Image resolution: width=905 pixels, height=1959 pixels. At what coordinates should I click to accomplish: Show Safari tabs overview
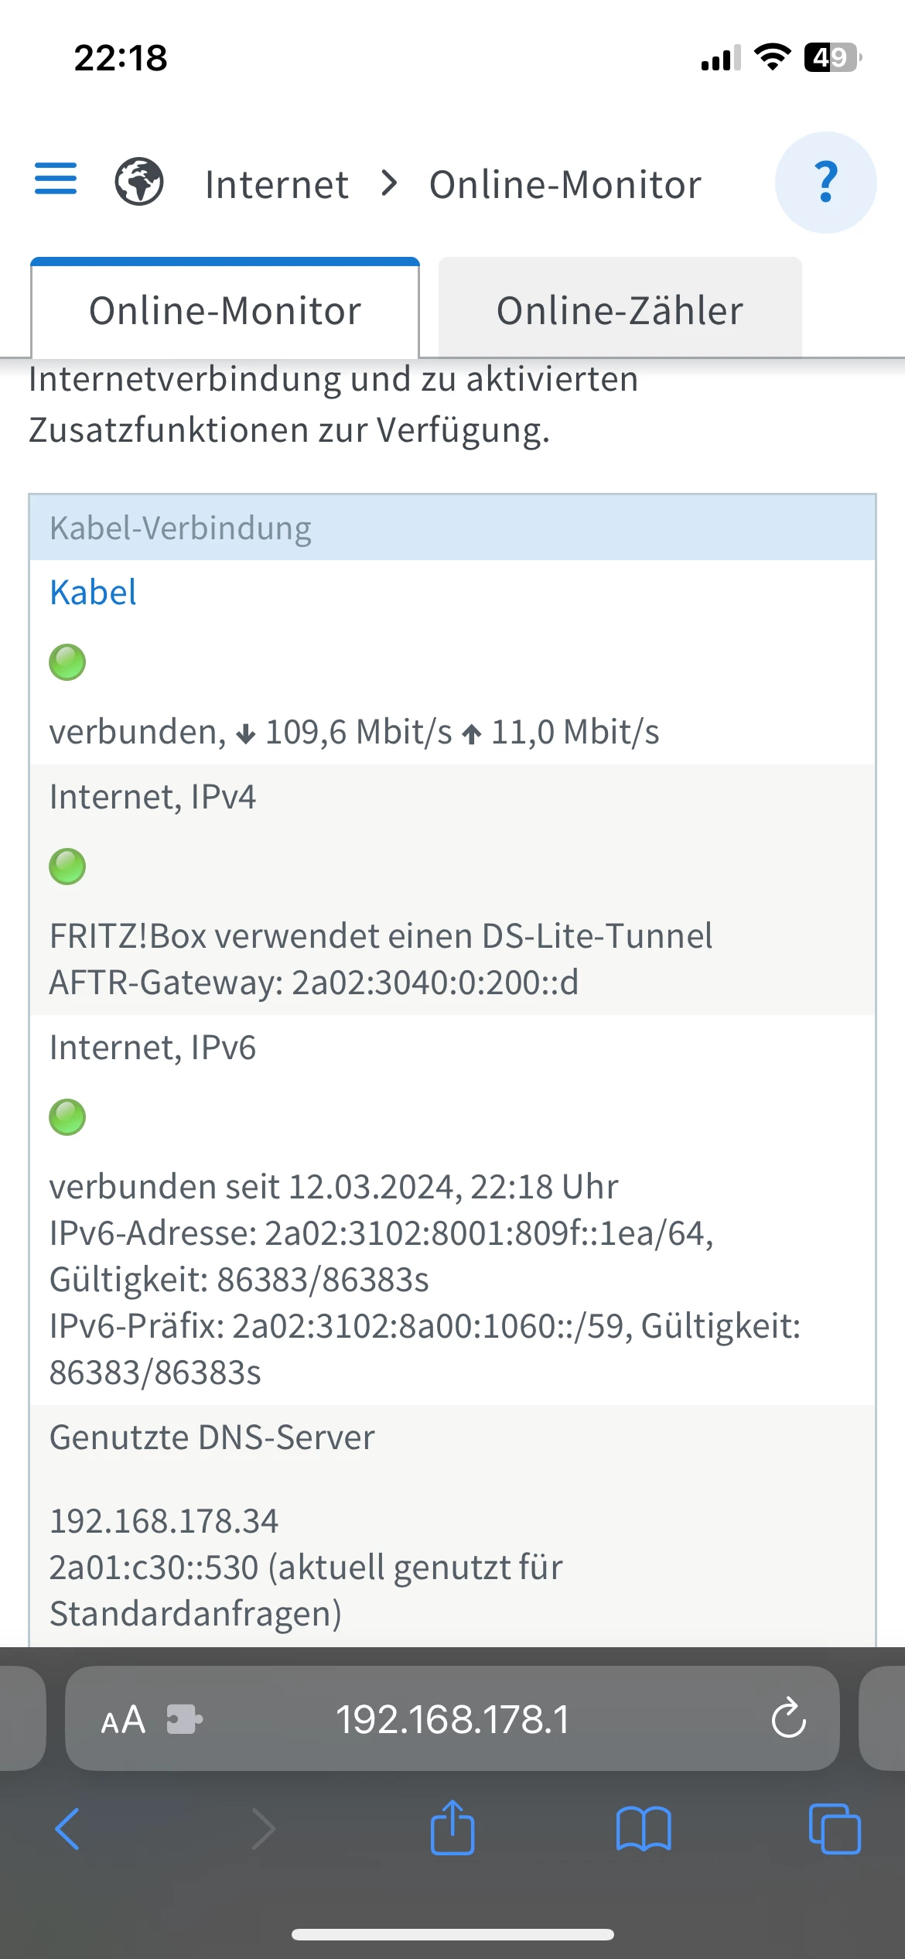click(x=834, y=1828)
